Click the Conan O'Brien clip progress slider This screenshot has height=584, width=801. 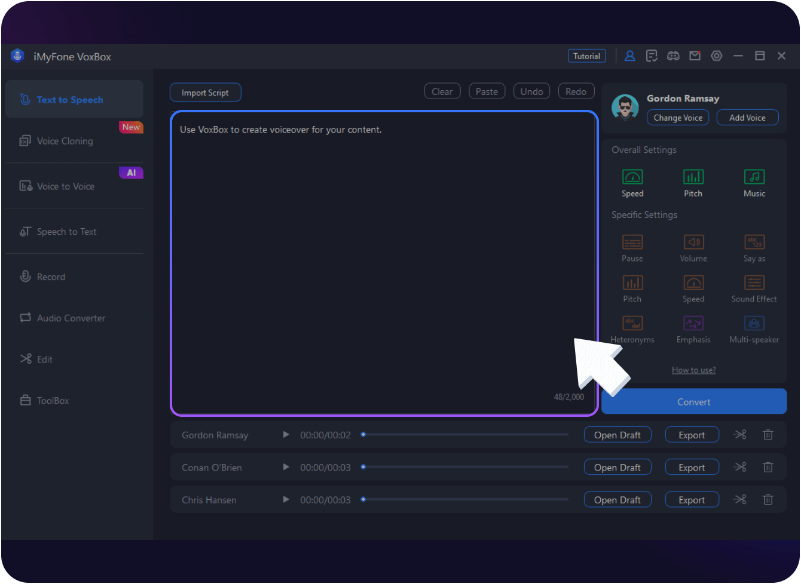(464, 467)
